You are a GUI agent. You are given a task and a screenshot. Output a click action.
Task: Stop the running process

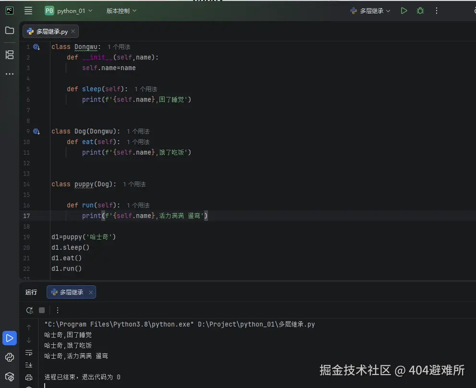pyautogui.click(x=42, y=310)
